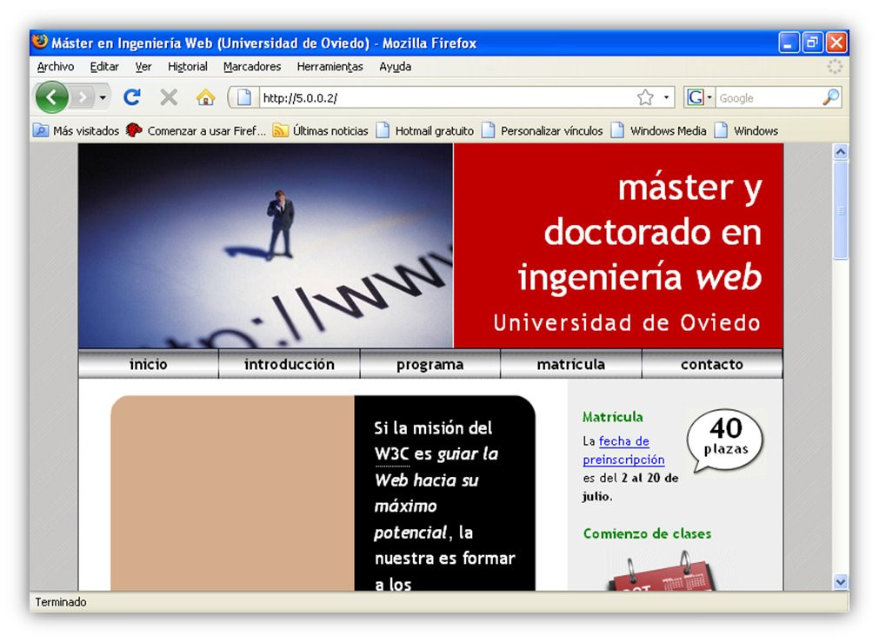Open the contacto section

712,364
